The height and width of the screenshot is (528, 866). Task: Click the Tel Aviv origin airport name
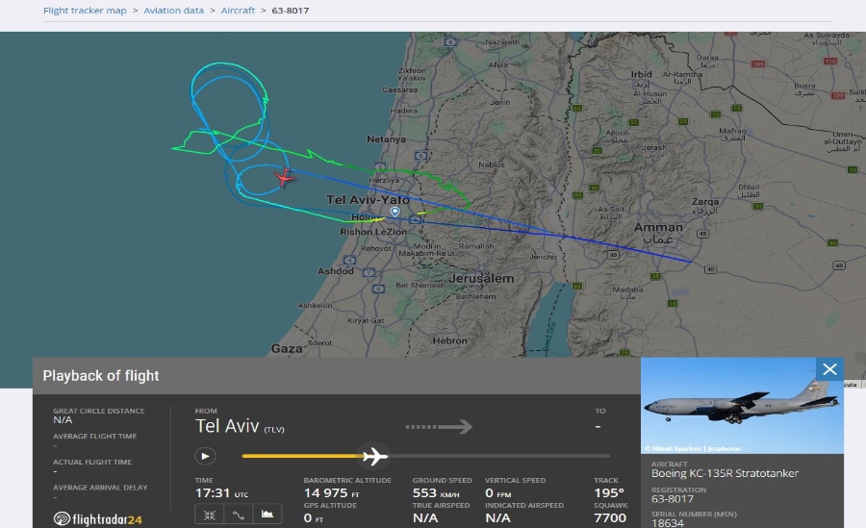(227, 425)
